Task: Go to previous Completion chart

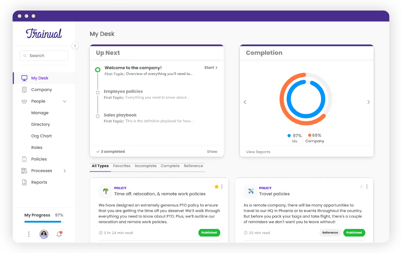Action: tap(245, 102)
